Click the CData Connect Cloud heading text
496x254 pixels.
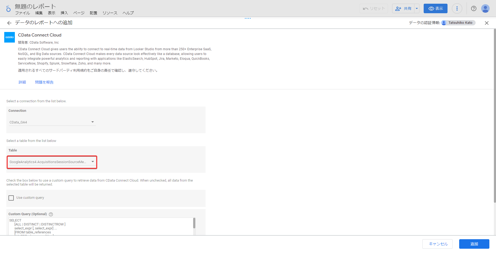coord(40,35)
